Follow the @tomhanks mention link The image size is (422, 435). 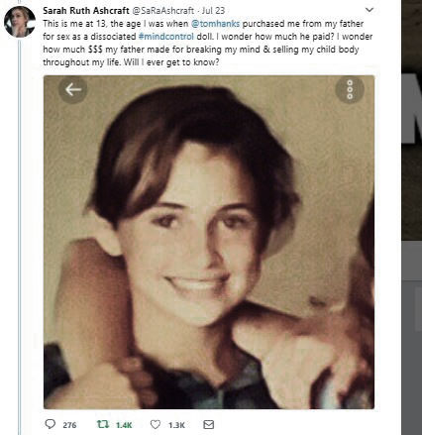(216, 24)
